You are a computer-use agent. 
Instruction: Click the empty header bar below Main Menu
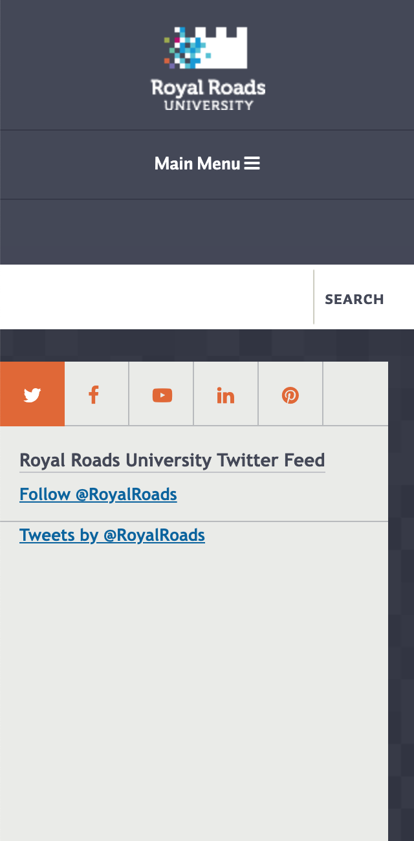pyautogui.click(x=207, y=232)
